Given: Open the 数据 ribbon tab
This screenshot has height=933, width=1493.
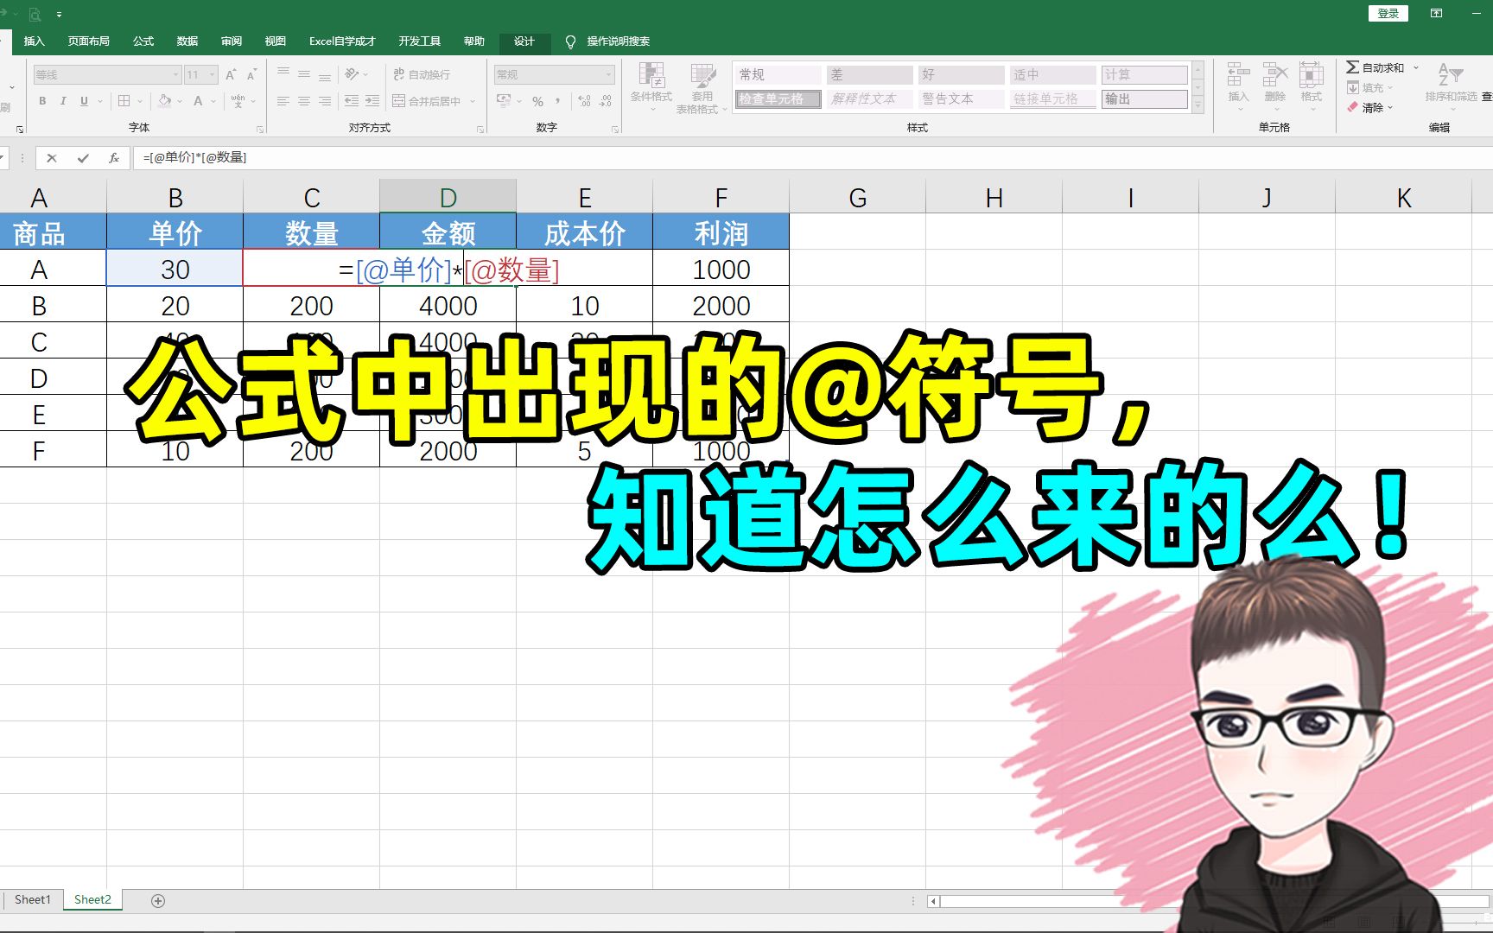Looking at the screenshot, I should click(x=187, y=41).
